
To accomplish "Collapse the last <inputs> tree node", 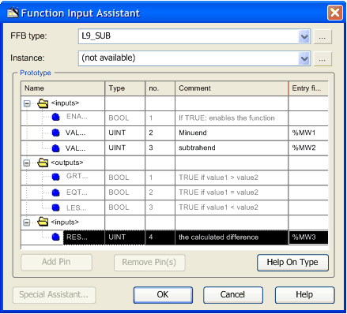I will (x=27, y=222).
